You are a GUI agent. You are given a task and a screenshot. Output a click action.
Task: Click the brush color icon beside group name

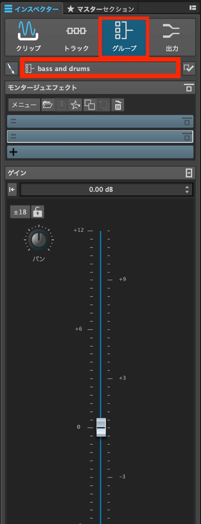(x=11, y=69)
